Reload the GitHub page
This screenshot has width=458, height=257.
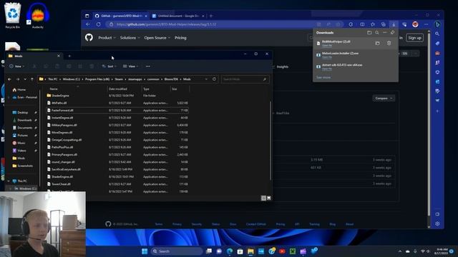click(99, 24)
